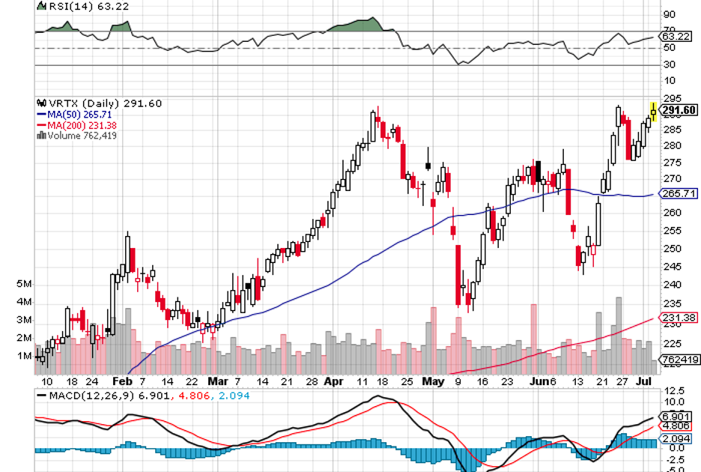Select the Apr label on date axis
Viewport: 701px width, 472px height.
click(x=333, y=381)
